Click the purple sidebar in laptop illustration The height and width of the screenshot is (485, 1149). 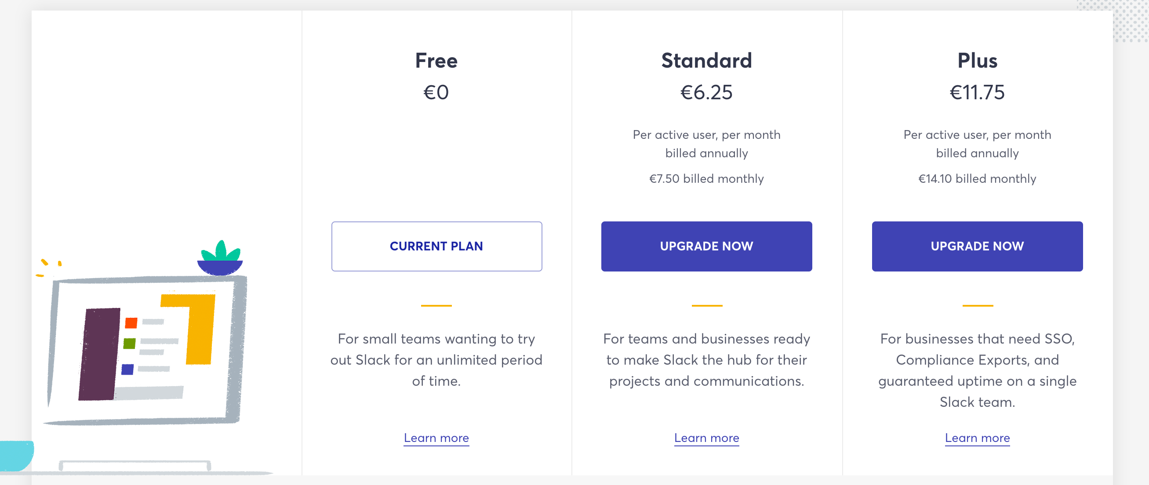[99, 354]
